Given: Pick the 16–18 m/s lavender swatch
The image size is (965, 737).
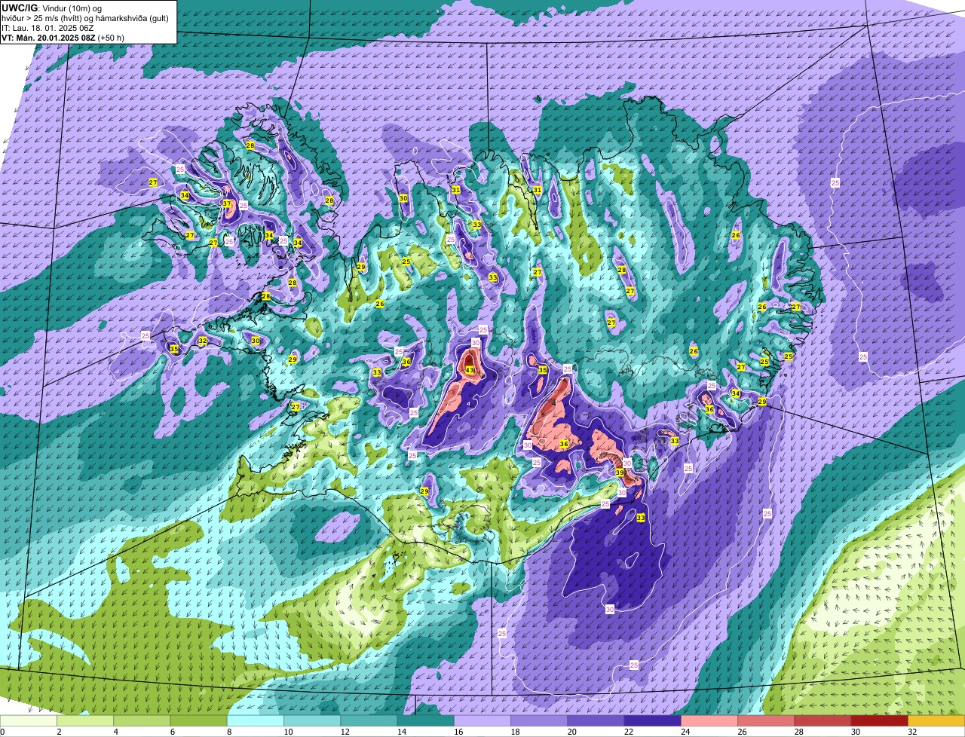Looking at the screenshot, I should tap(482, 721).
